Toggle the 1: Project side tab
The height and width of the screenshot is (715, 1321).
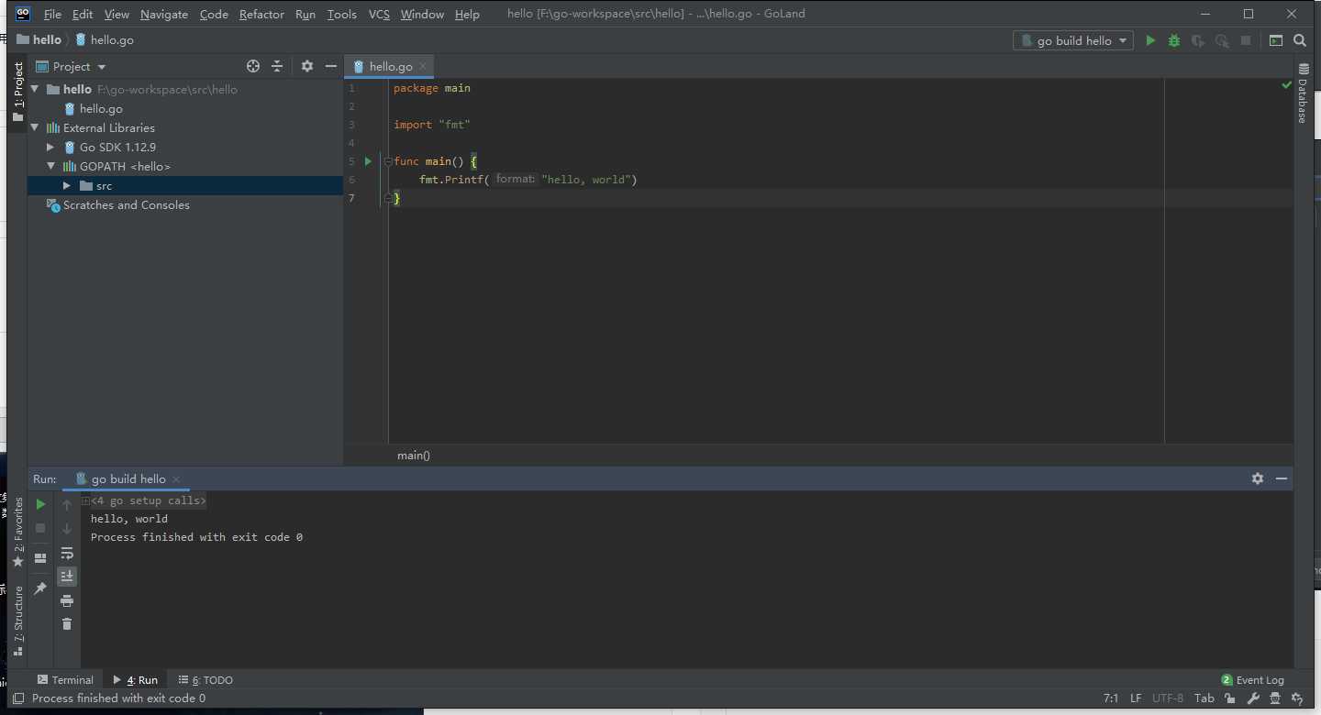pyautogui.click(x=17, y=93)
